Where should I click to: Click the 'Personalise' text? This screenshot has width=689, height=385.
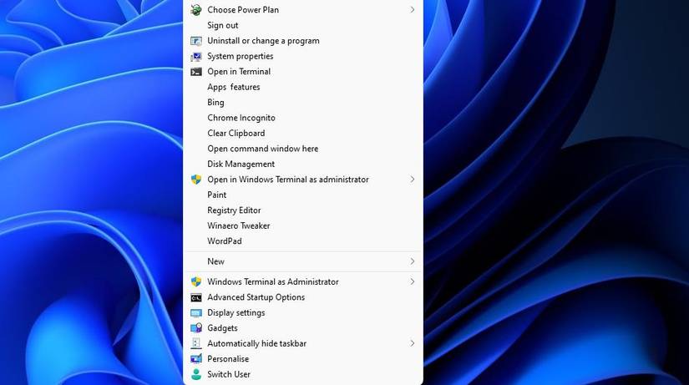tap(228, 359)
